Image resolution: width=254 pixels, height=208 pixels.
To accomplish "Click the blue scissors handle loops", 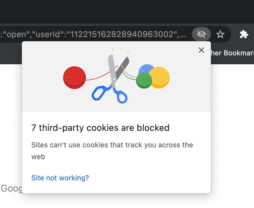I will [110, 94].
